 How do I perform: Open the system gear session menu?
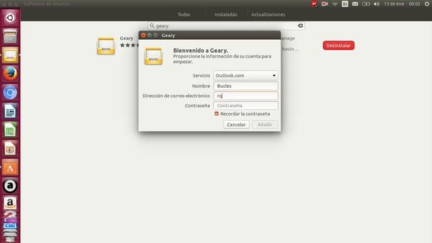tap(427, 4)
